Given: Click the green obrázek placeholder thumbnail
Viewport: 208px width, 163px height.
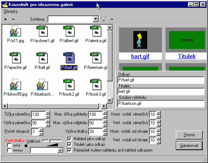Looking at the screenshot, I should point(187,40).
